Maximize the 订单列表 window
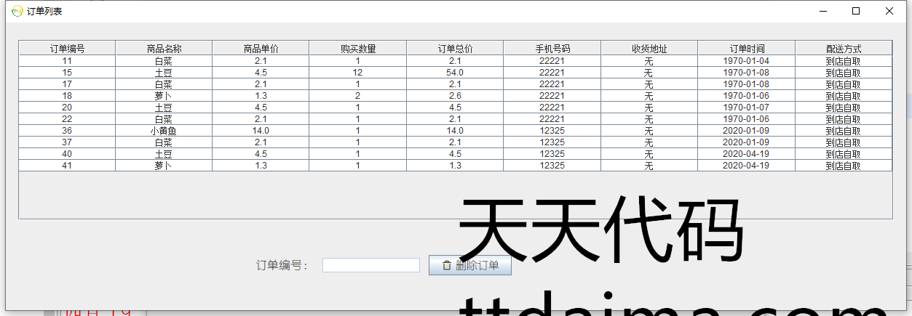The width and height of the screenshot is (912, 316). click(x=856, y=11)
